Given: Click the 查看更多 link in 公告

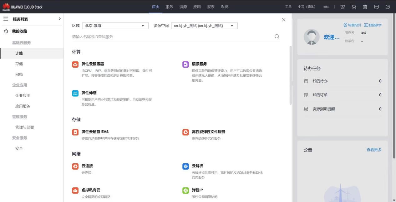Looking at the screenshot, I should (x=374, y=150).
